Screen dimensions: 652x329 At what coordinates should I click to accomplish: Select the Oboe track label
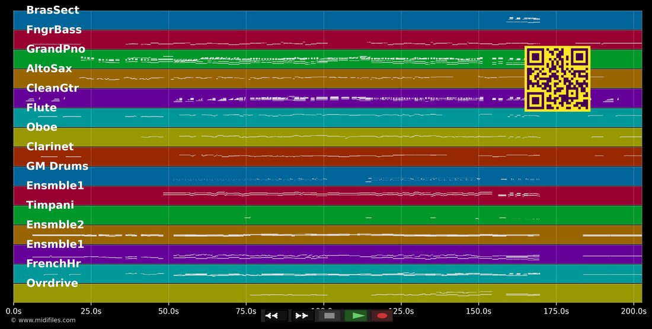[41, 127]
